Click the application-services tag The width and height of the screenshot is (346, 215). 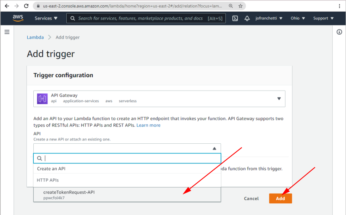(x=81, y=101)
